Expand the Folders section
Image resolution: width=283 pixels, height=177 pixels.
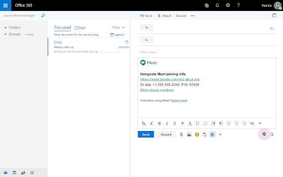point(5,27)
